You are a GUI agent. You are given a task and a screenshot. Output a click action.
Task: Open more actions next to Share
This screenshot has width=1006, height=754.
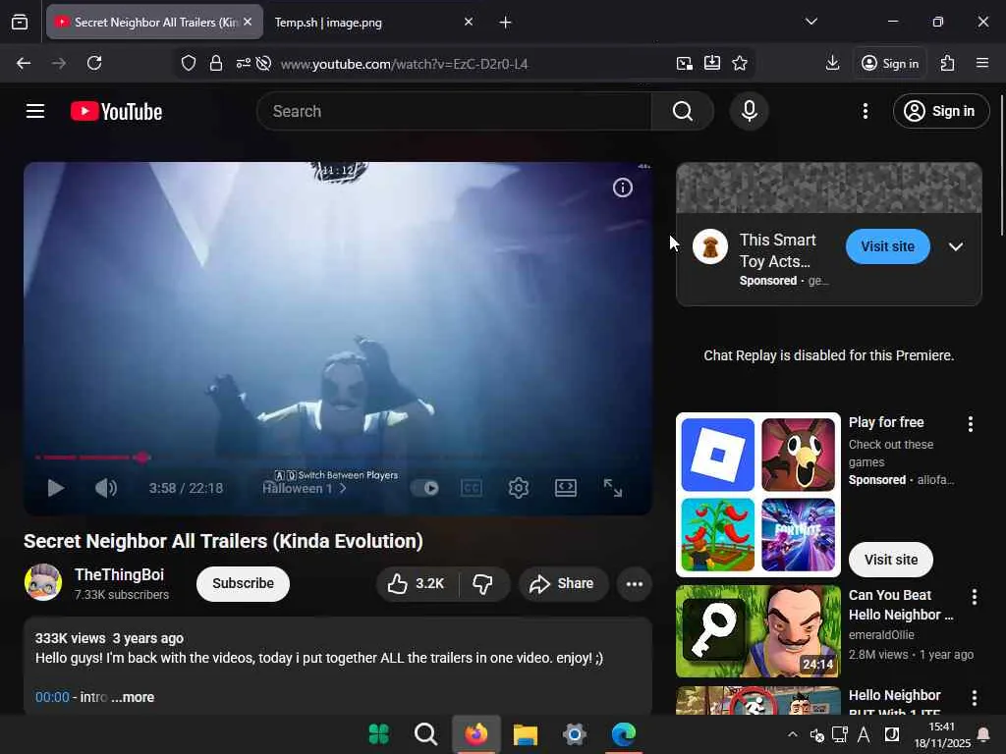(635, 583)
